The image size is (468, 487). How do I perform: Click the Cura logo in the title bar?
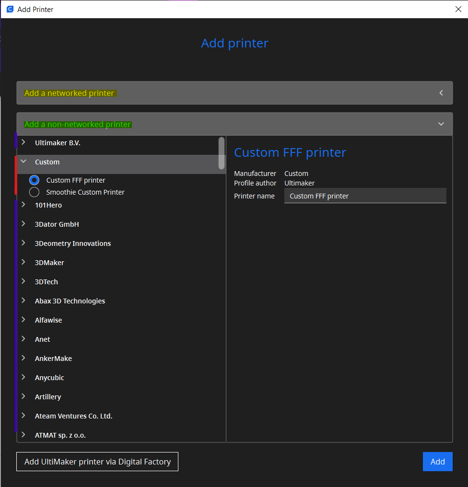(10, 9)
